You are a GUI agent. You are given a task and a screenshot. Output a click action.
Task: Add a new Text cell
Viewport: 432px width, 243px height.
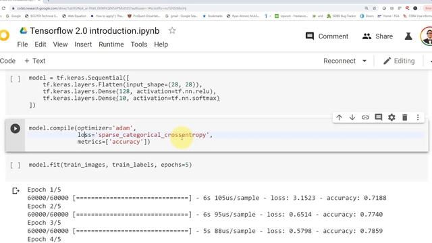35,61
